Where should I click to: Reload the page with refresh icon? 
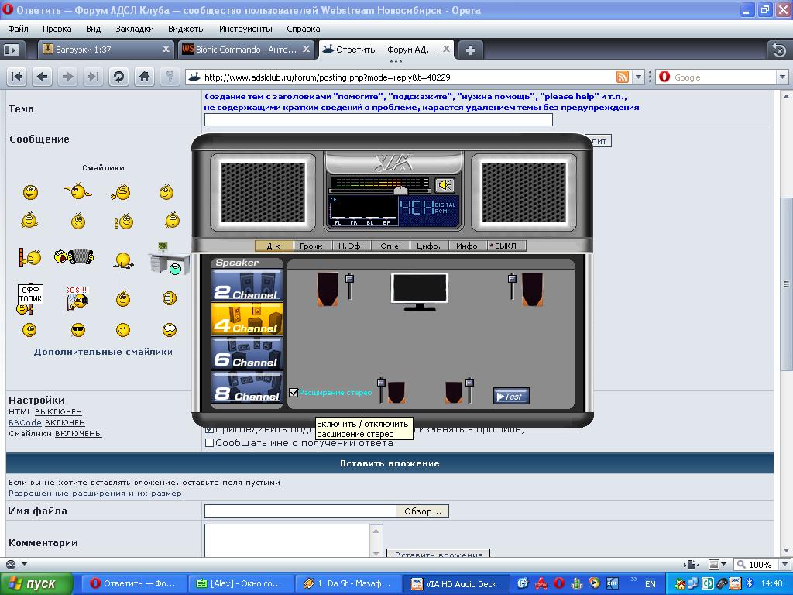(x=118, y=77)
